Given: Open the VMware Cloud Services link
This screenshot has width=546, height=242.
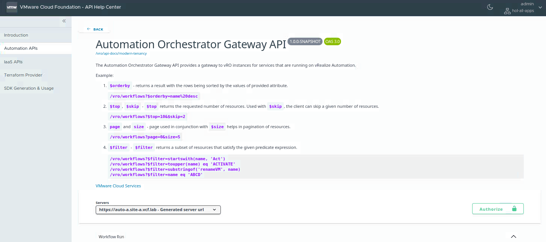Looking at the screenshot, I should 118,186.
